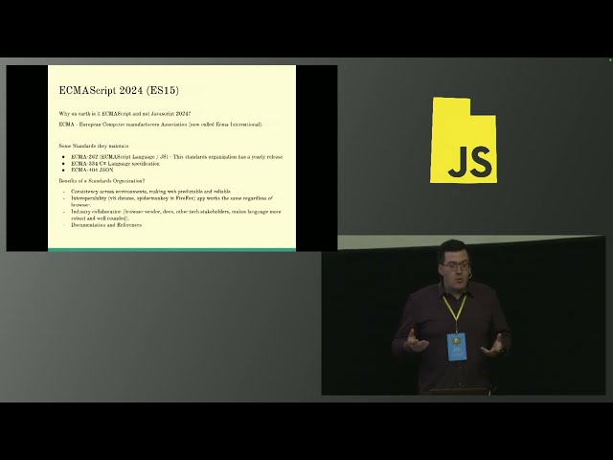The image size is (613, 460).
Task: Click the yellow JS Utah-shaped logo
Action: tap(464, 140)
